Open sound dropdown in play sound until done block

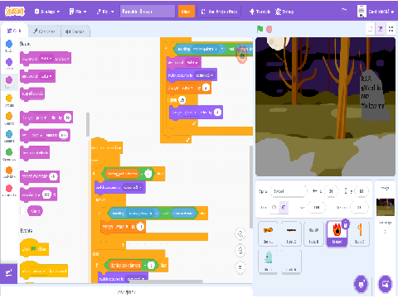[x=46, y=59]
